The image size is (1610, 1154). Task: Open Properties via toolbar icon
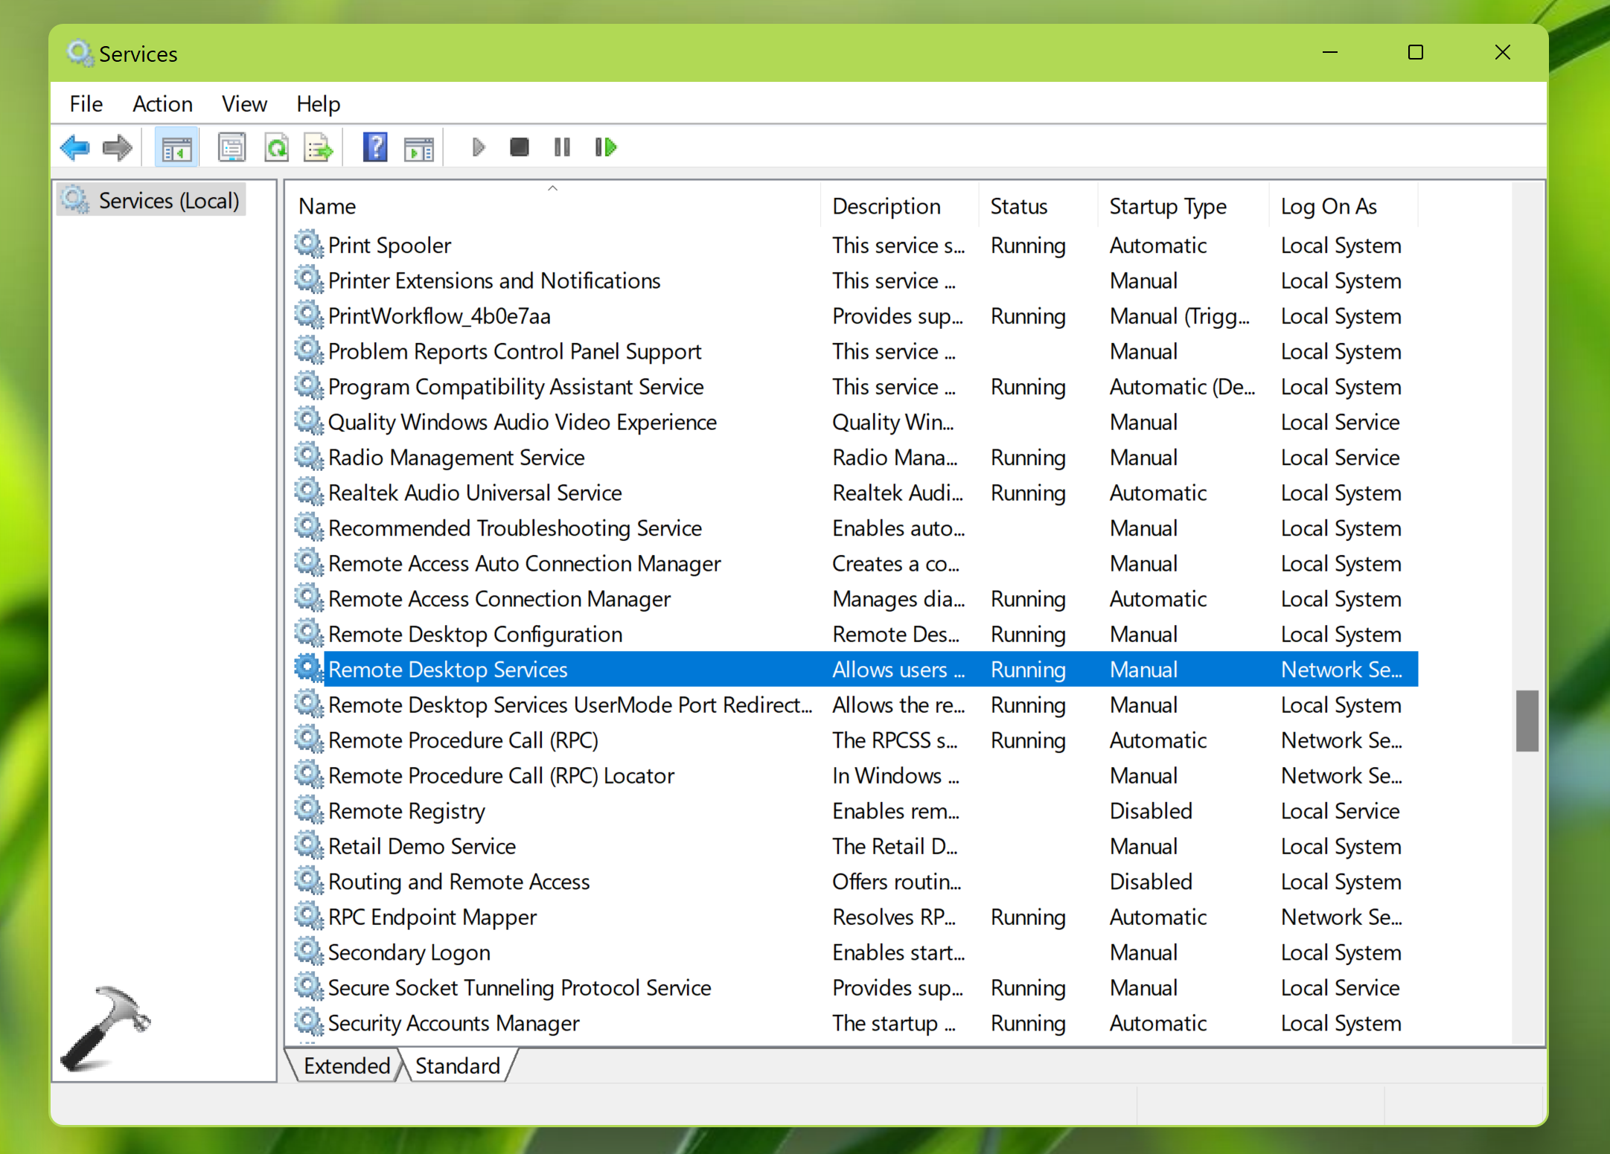click(x=231, y=147)
